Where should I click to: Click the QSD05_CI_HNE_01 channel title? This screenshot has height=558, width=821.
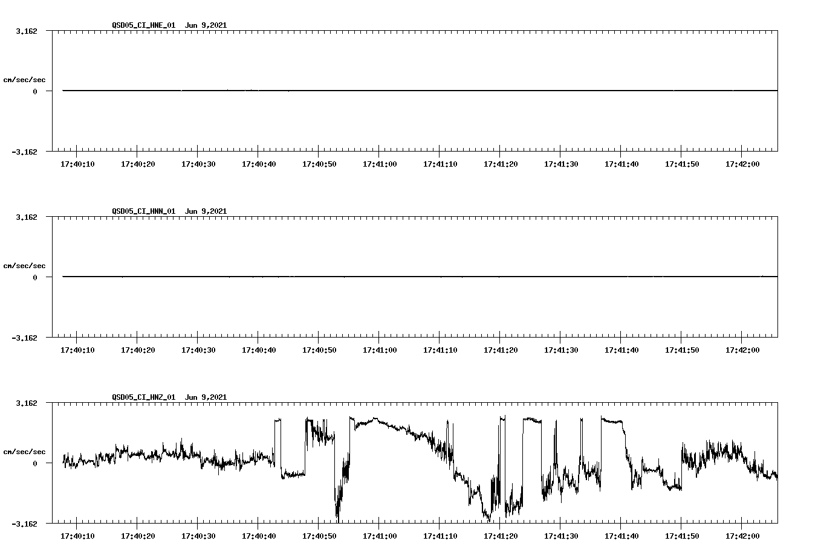point(144,25)
